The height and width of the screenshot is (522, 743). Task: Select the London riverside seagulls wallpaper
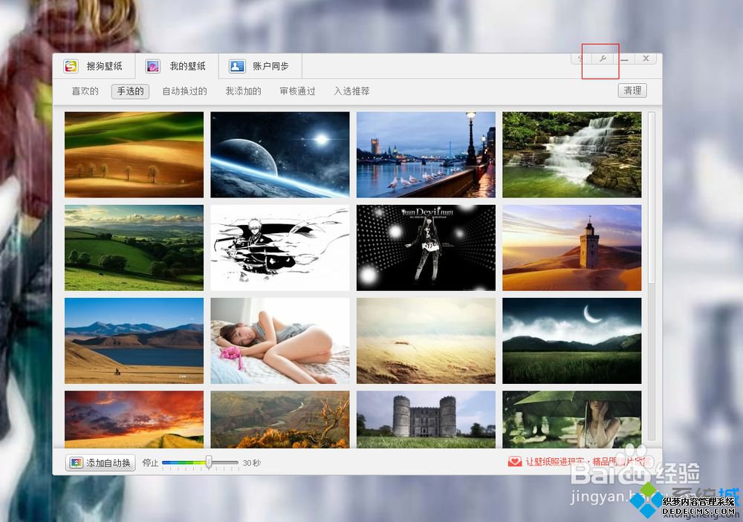click(x=426, y=154)
